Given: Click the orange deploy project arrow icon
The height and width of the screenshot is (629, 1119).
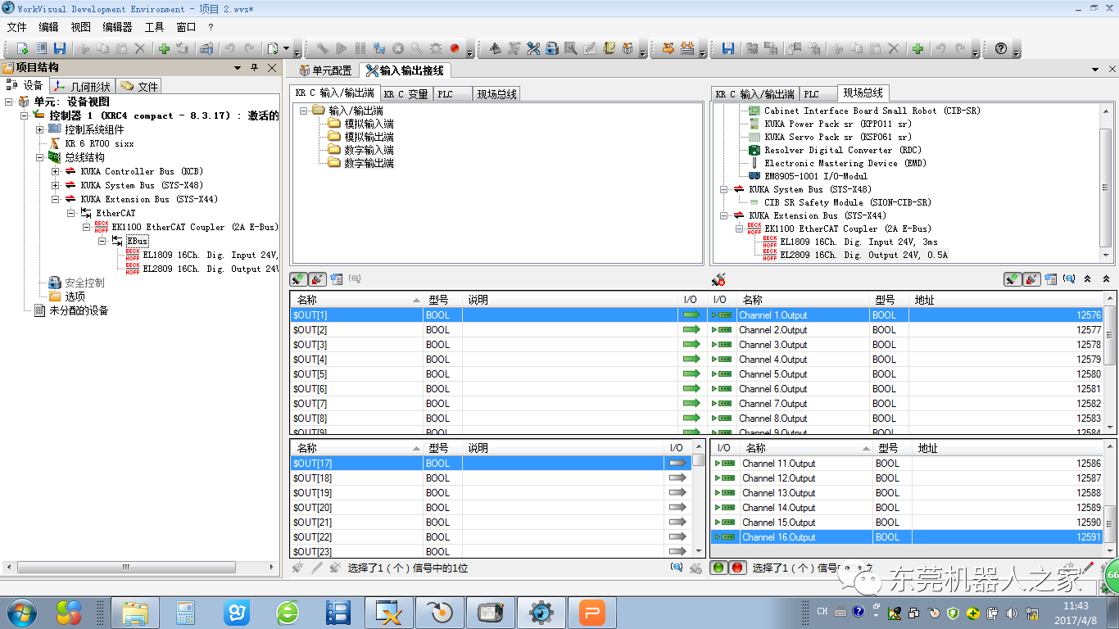Looking at the screenshot, I should (x=668, y=49).
